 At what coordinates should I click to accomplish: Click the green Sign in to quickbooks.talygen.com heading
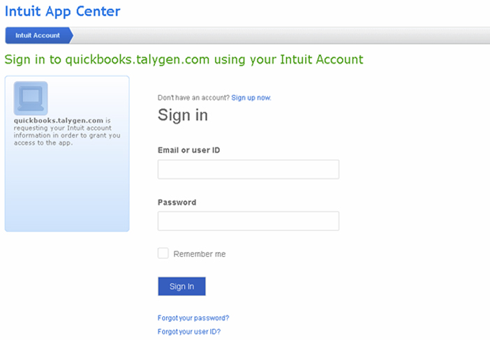tap(184, 59)
